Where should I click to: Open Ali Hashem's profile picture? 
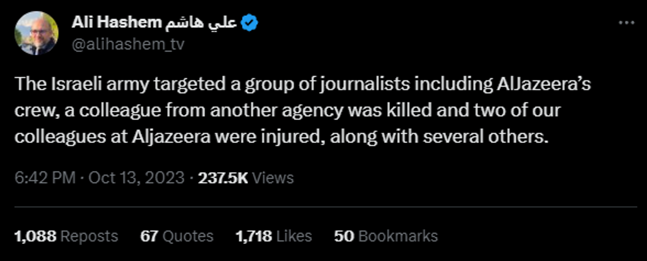(36, 33)
